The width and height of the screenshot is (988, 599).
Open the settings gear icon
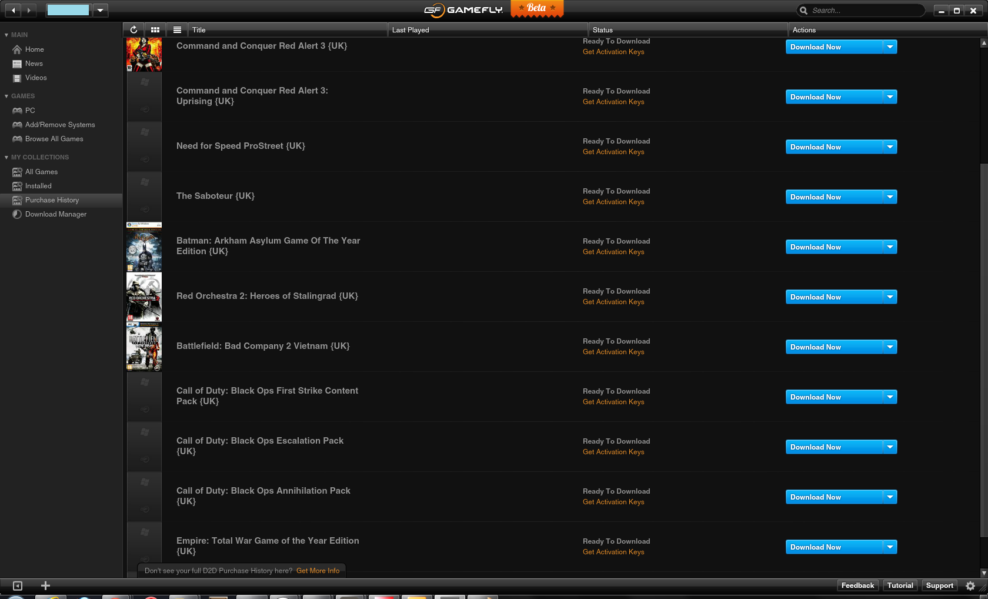pyautogui.click(x=970, y=585)
